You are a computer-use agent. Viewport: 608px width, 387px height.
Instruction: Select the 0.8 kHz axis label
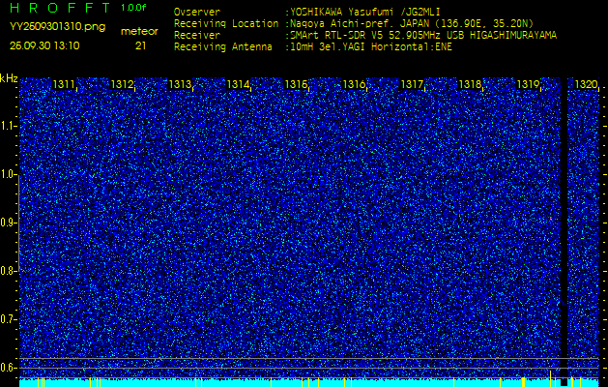coord(9,271)
